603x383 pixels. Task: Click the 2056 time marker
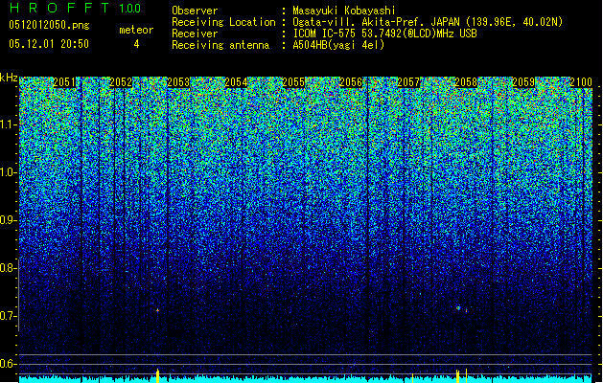(351, 82)
